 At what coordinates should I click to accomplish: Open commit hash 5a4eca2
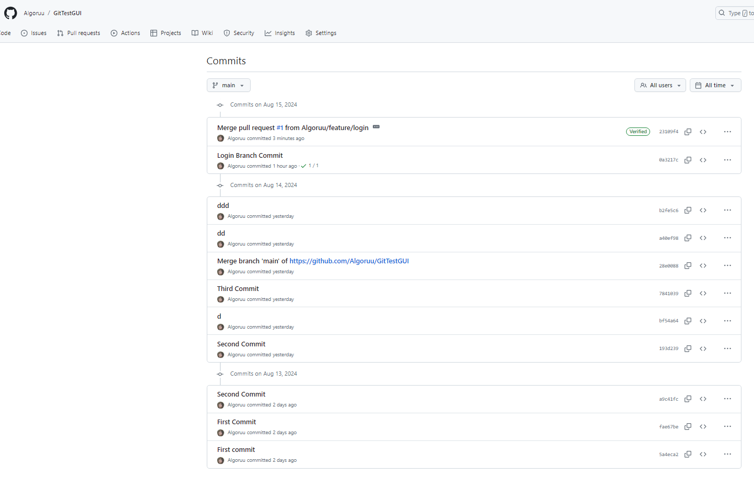[668, 455]
